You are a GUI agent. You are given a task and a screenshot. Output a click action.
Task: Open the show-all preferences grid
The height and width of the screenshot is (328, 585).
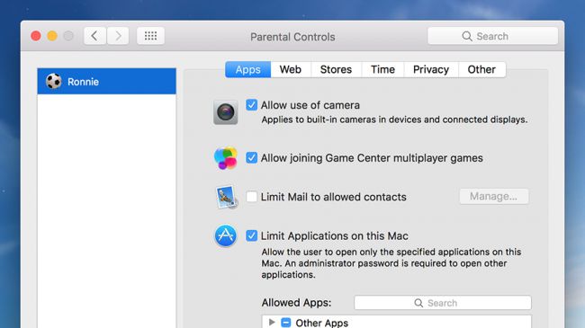click(x=150, y=36)
